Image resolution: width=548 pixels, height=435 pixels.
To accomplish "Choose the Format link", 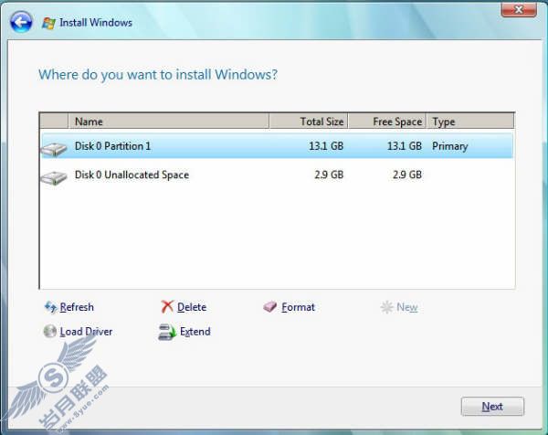I will (298, 307).
